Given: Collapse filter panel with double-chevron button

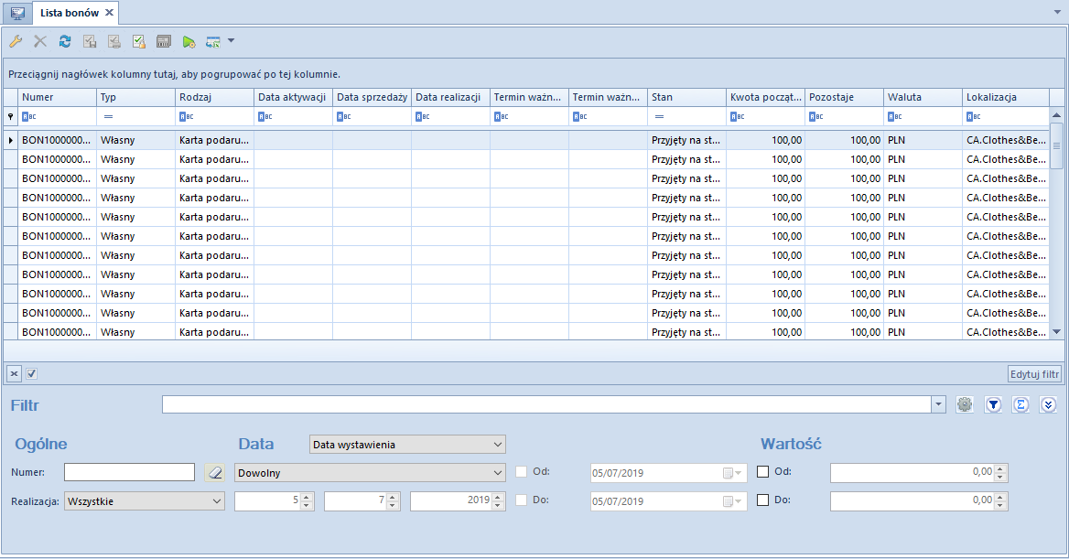Looking at the screenshot, I should click(x=1049, y=404).
